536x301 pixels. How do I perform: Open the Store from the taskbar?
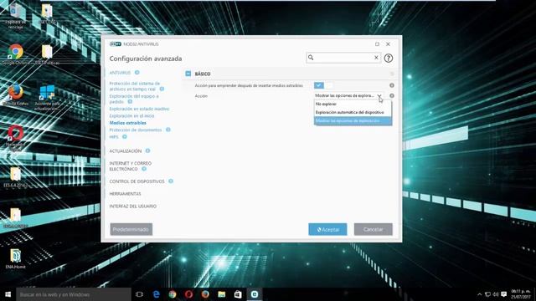point(238,294)
